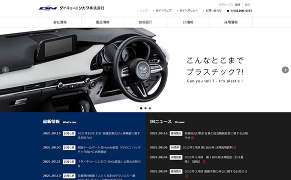Set font size to 拡大
The image size is (291, 180).
pyautogui.click(x=247, y=5)
